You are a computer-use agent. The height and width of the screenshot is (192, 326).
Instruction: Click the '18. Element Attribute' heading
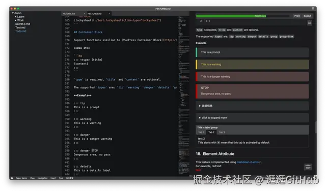(x=215, y=154)
